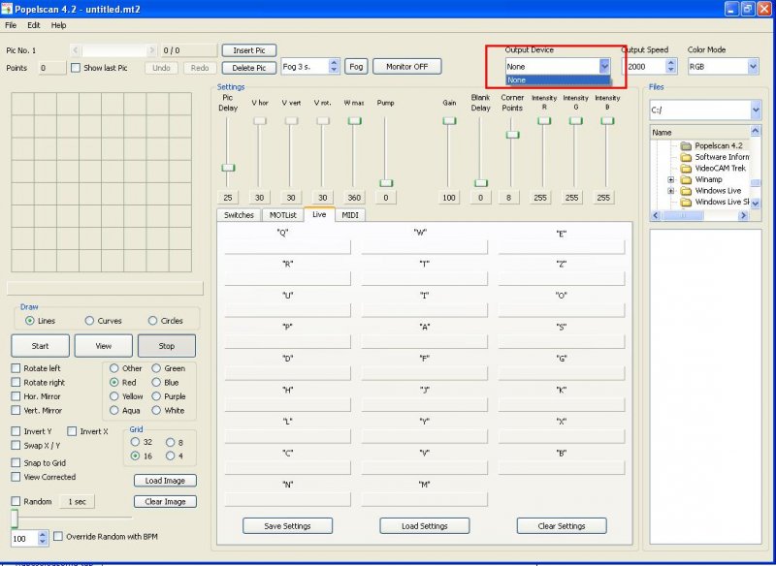Increase the Fog 3 s. stepper
This screenshot has width=776, height=566.
pyautogui.click(x=334, y=63)
